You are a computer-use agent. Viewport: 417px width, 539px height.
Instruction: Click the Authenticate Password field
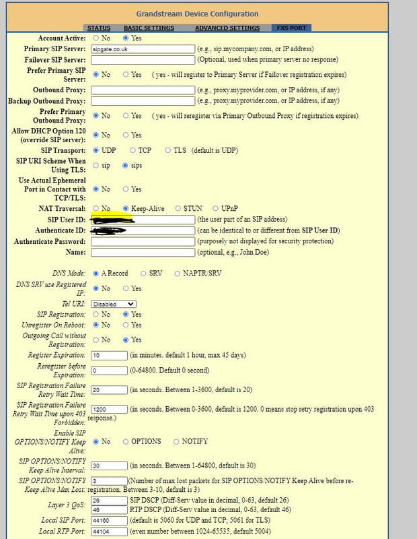[x=143, y=242]
